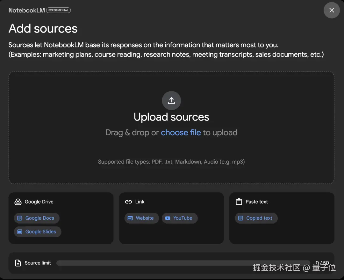Image resolution: width=344 pixels, height=280 pixels.
Task: Click the Link card label text
Action: coord(140,202)
